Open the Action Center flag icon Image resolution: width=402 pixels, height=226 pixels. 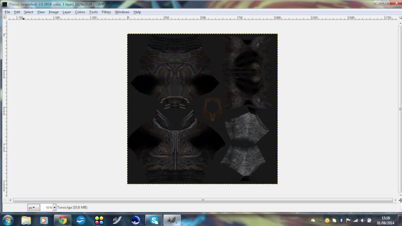coord(348,220)
